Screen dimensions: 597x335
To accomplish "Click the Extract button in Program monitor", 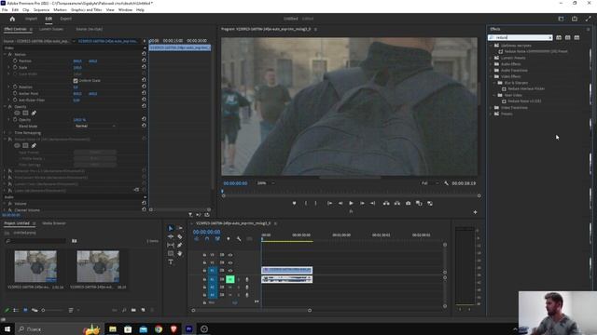I will click(397, 203).
